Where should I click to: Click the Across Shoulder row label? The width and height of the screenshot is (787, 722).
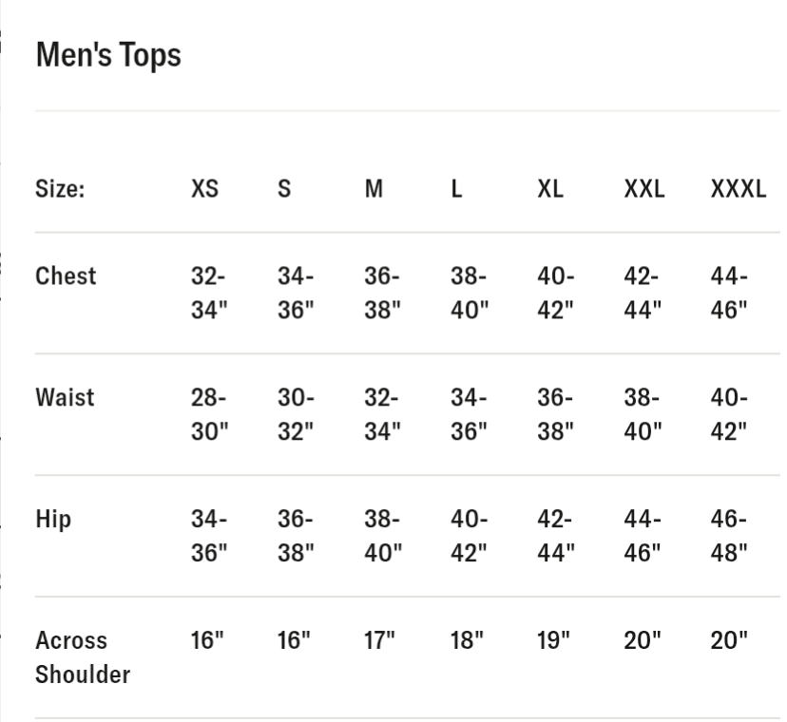[83, 657]
